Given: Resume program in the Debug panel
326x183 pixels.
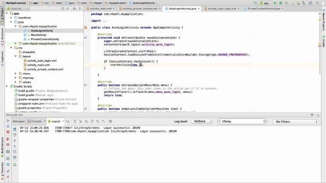Looking at the screenshot, I should click(x=8, y=120).
